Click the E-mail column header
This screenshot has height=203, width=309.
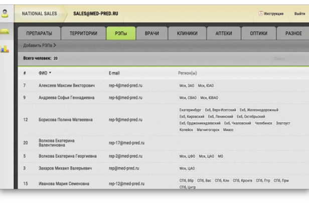click(114, 73)
